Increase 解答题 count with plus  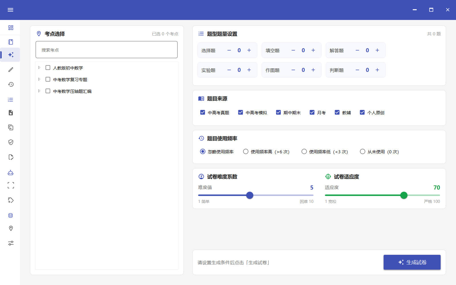click(377, 50)
